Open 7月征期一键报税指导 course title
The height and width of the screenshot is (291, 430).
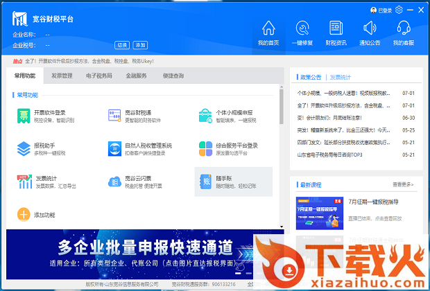(373, 202)
